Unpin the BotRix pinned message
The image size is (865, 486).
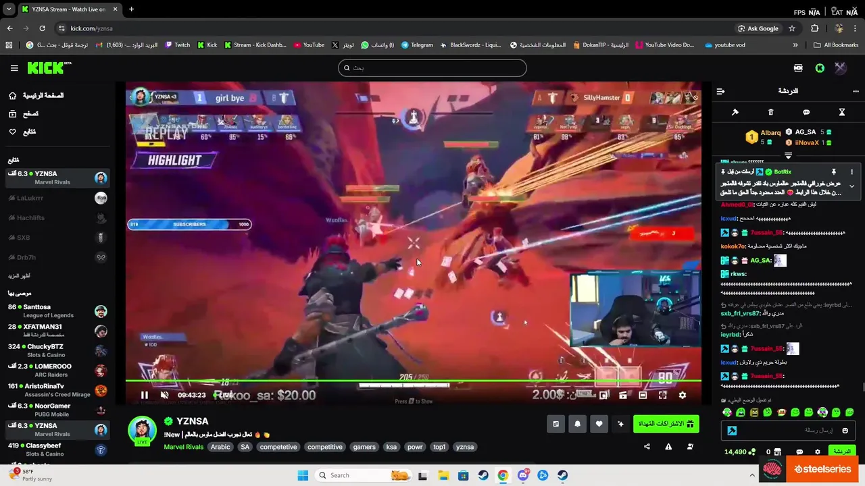click(x=834, y=172)
